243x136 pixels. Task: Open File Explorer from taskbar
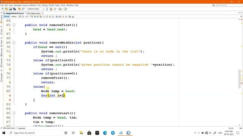coord(81,133)
